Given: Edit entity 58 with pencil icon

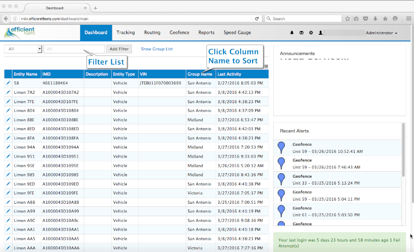Looking at the screenshot, I should pos(8,83).
